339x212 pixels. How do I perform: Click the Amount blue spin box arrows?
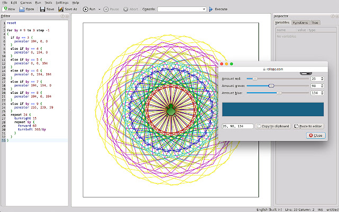(x=323, y=93)
